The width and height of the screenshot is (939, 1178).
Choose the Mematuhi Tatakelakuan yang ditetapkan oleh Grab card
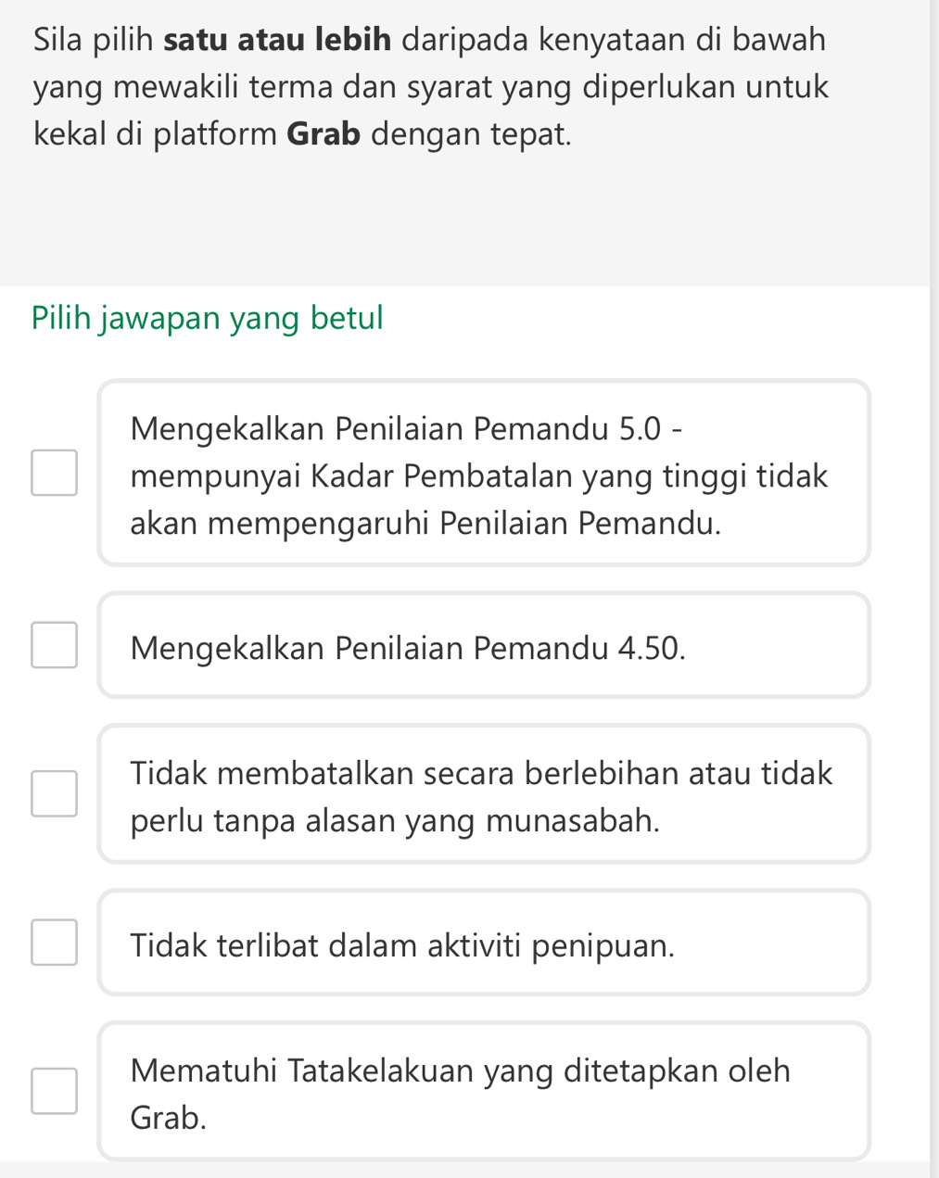pyautogui.click(x=484, y=1091)
